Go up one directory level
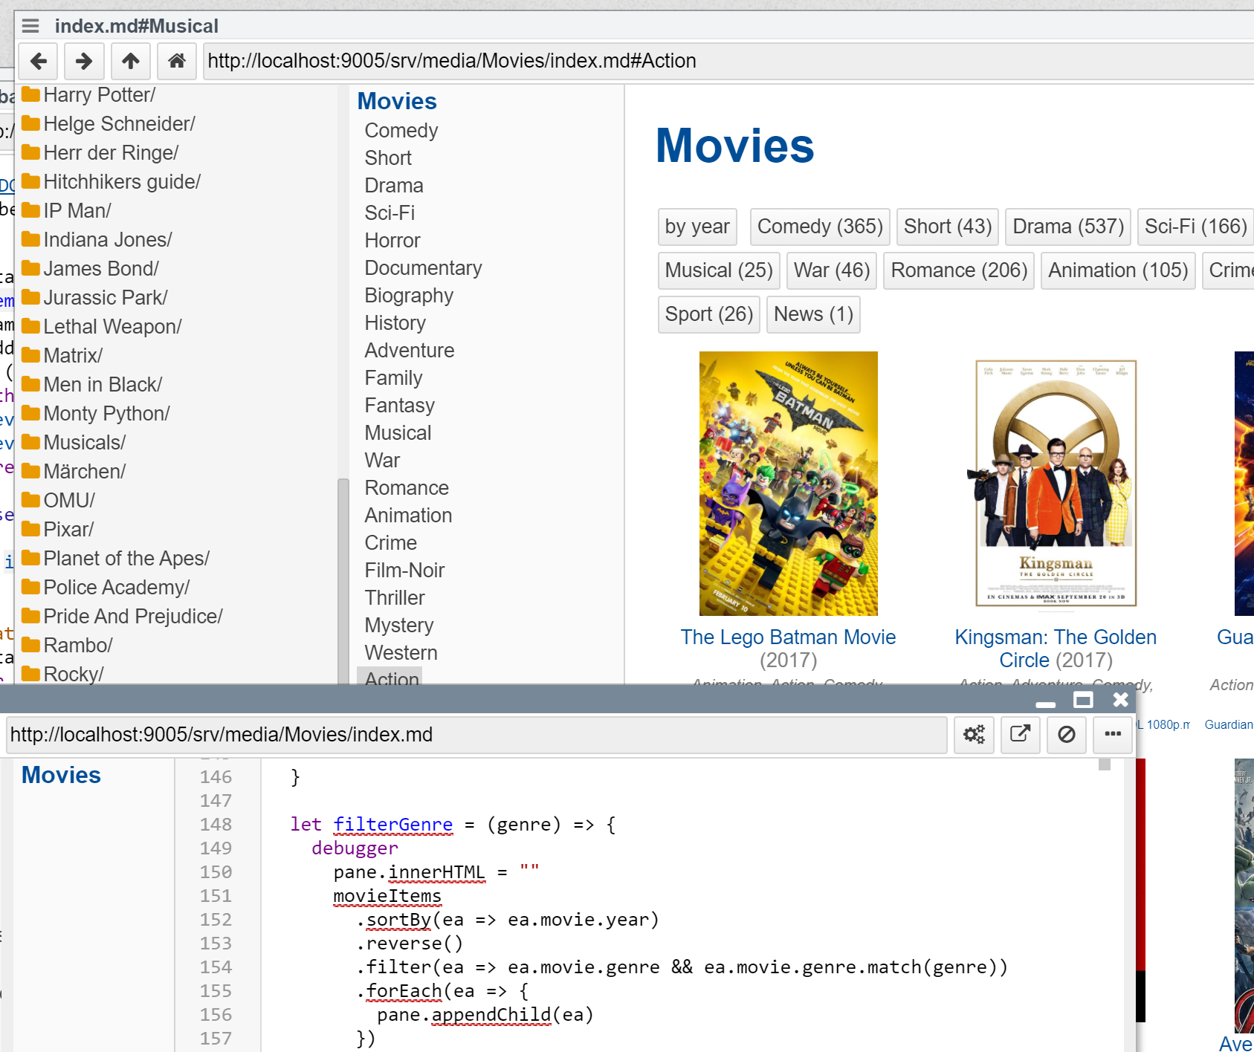This screenshot has width=1254, height=1052. [x=131, y=61]
